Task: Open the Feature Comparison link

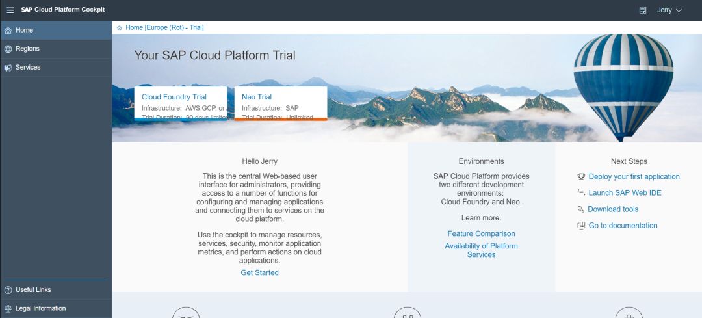Action: [481, 234]
